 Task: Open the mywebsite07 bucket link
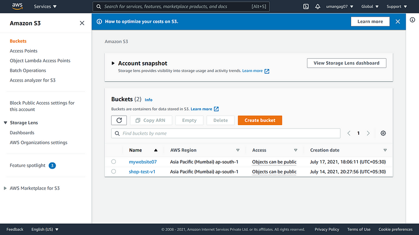143,162
